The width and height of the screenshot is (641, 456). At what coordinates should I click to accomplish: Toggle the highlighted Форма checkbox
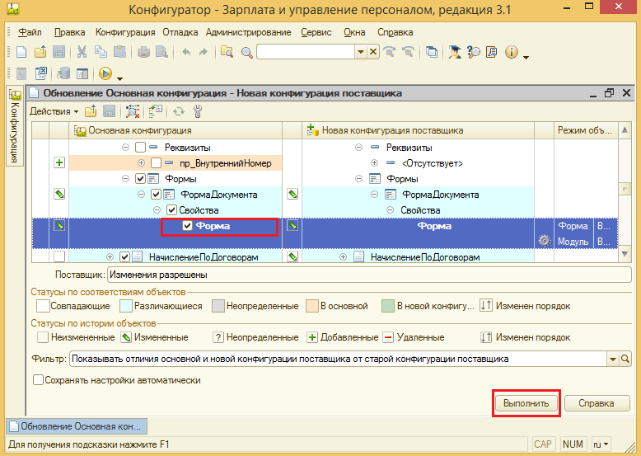[187, 226]
